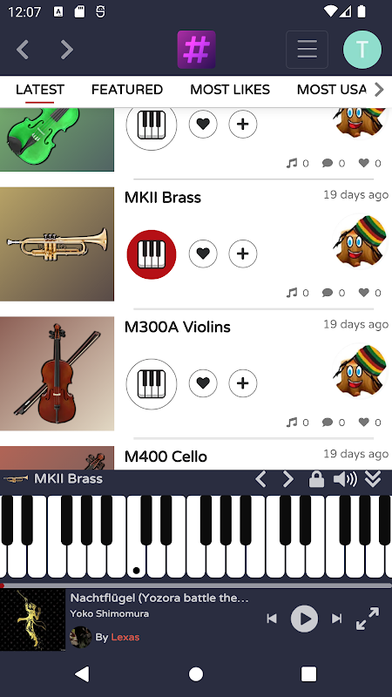Load M300A Violins piano keyboard icon
This screenshot has height=697, width=392.
pyautogui.click(x=152, y=383)
